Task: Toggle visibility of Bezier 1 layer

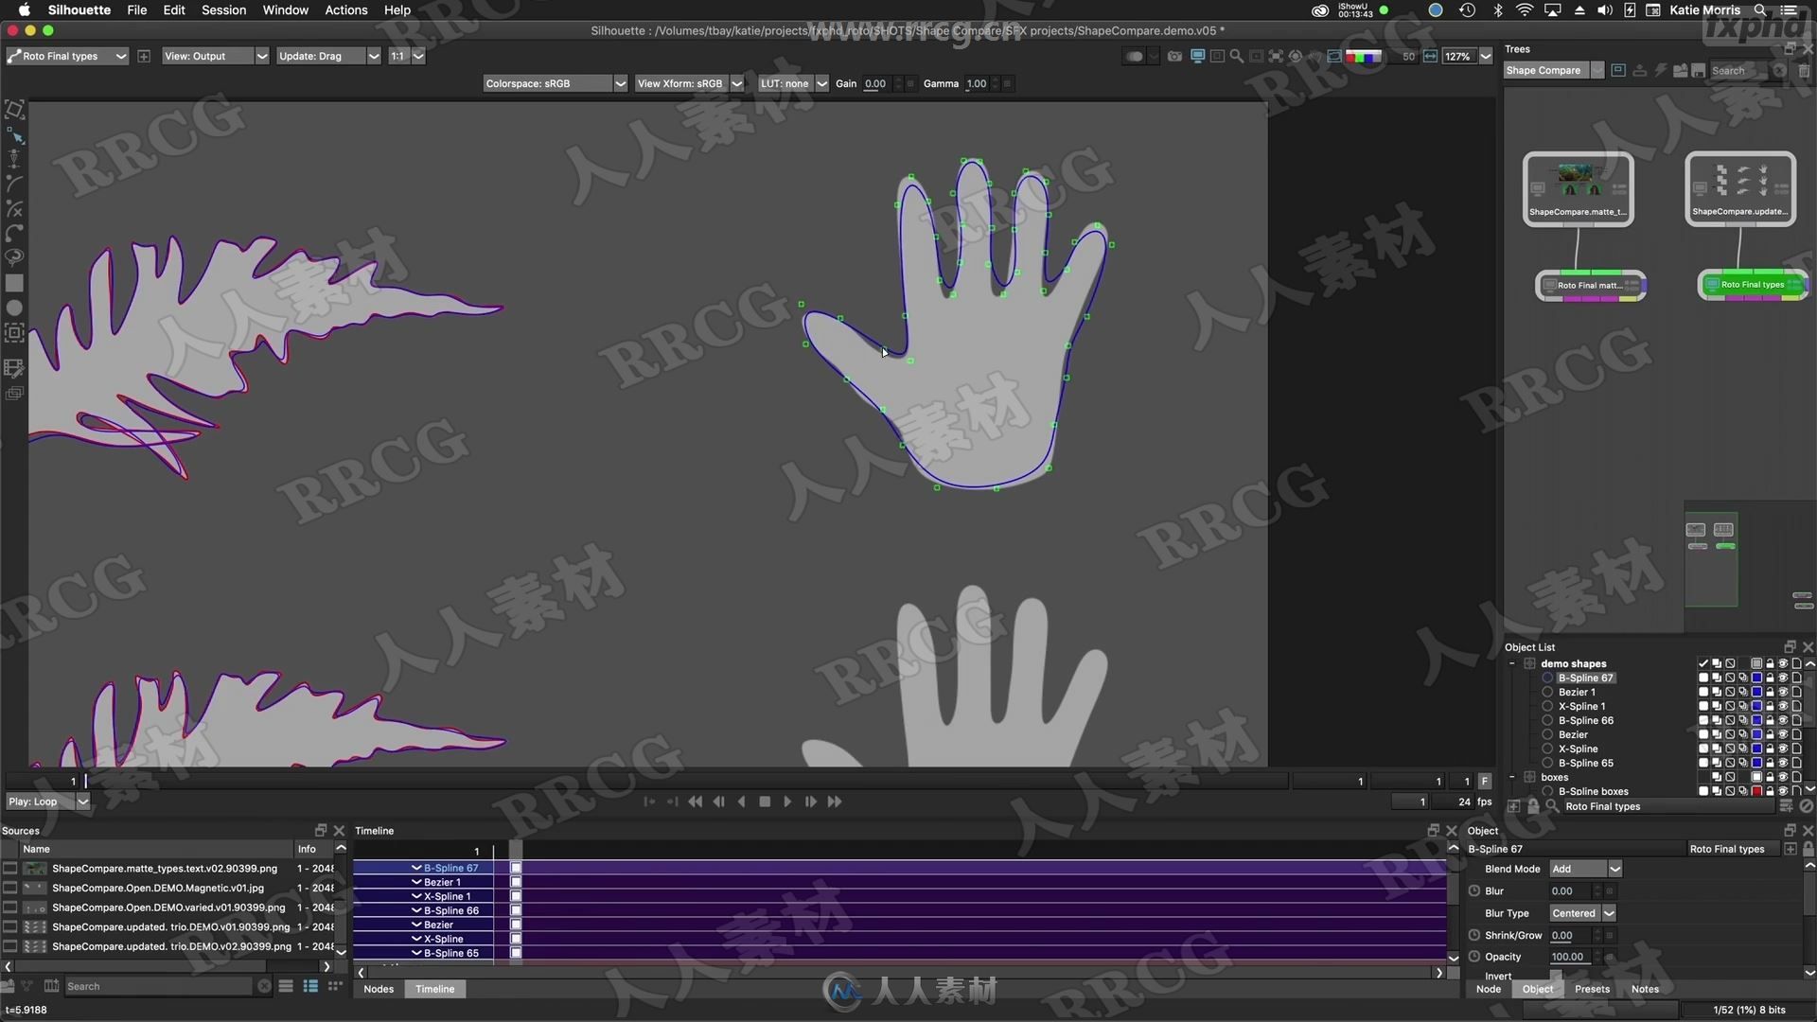Action: tap(1783, 692)
